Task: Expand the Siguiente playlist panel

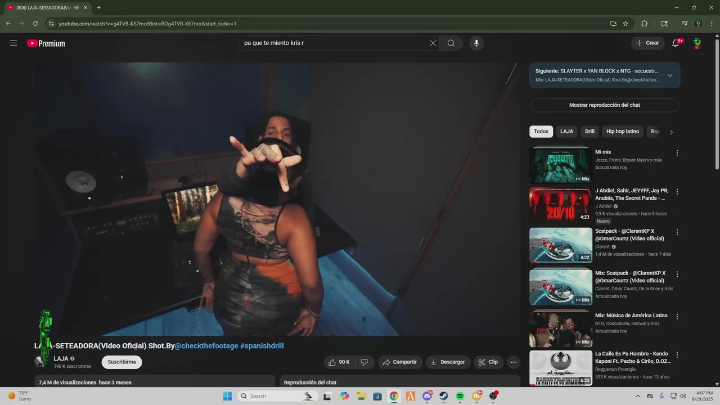Action: point(670,75)
